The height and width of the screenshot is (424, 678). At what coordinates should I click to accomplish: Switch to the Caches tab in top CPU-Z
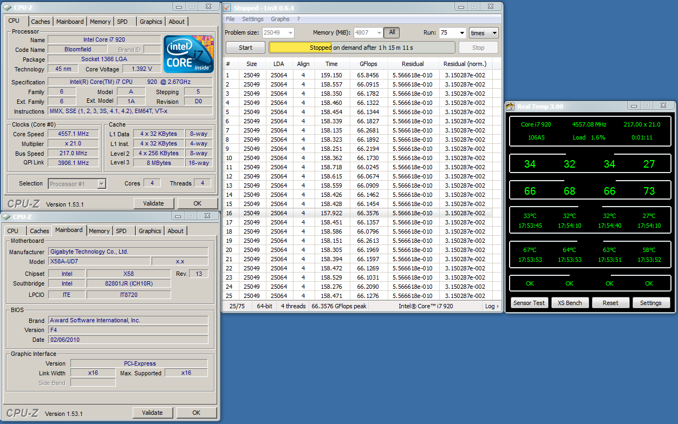[x=41, y=22]
